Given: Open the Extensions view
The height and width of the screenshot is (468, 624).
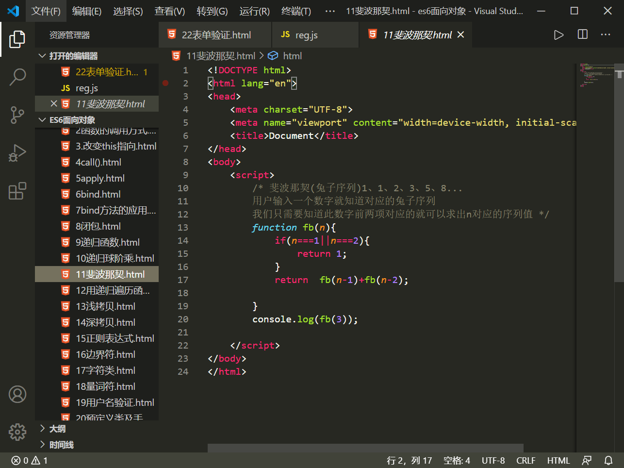Looking at the screenshot, I should click(x=17, y=191).
